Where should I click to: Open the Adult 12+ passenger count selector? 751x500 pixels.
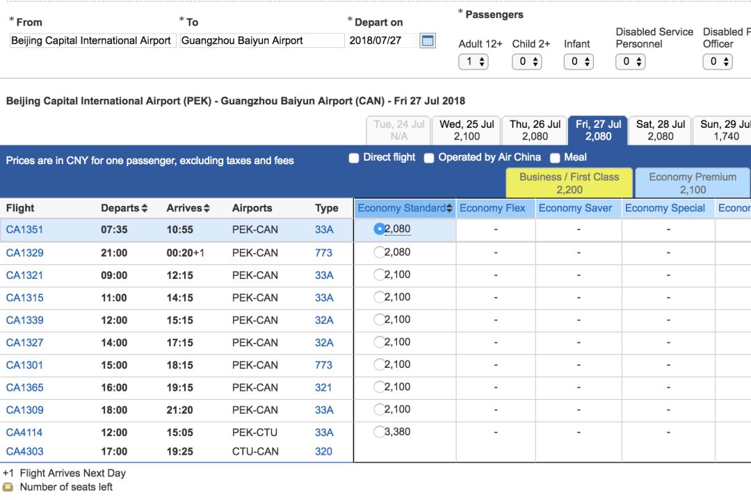(x=474, y=61)
